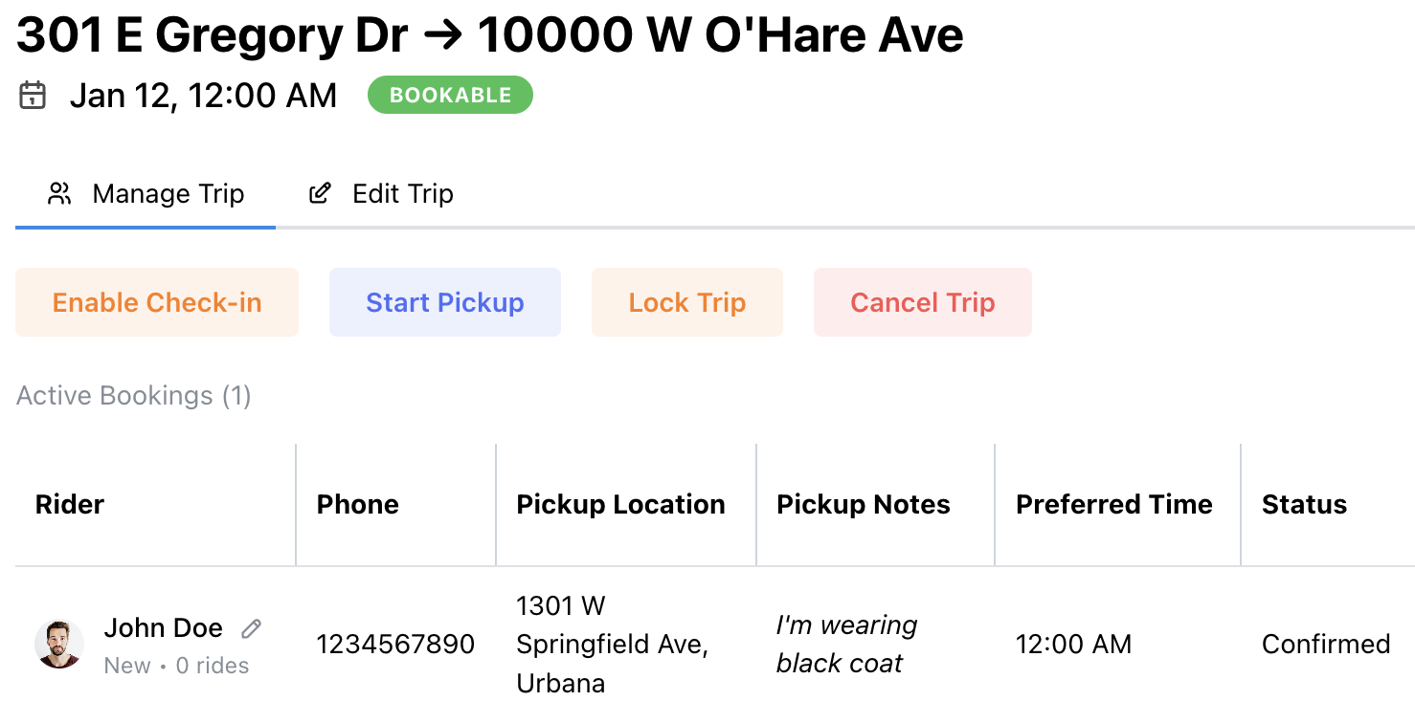Click the Rider column header

point(69,504)
